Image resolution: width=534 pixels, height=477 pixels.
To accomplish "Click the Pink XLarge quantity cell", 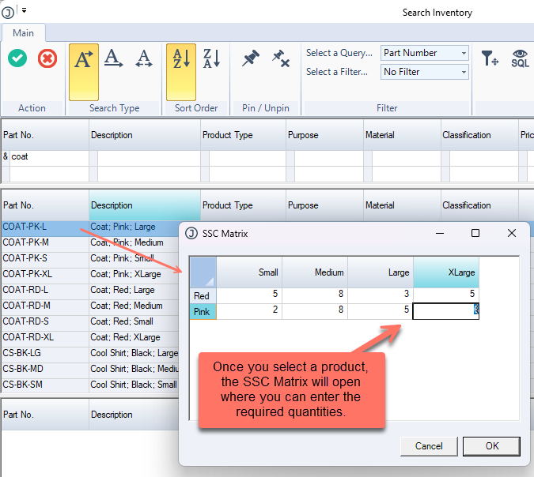I will point(446,311).
